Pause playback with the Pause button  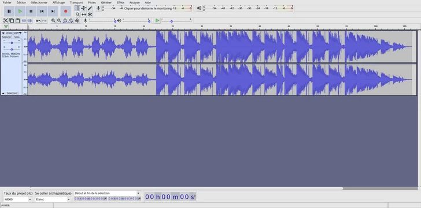pos(9,12)
